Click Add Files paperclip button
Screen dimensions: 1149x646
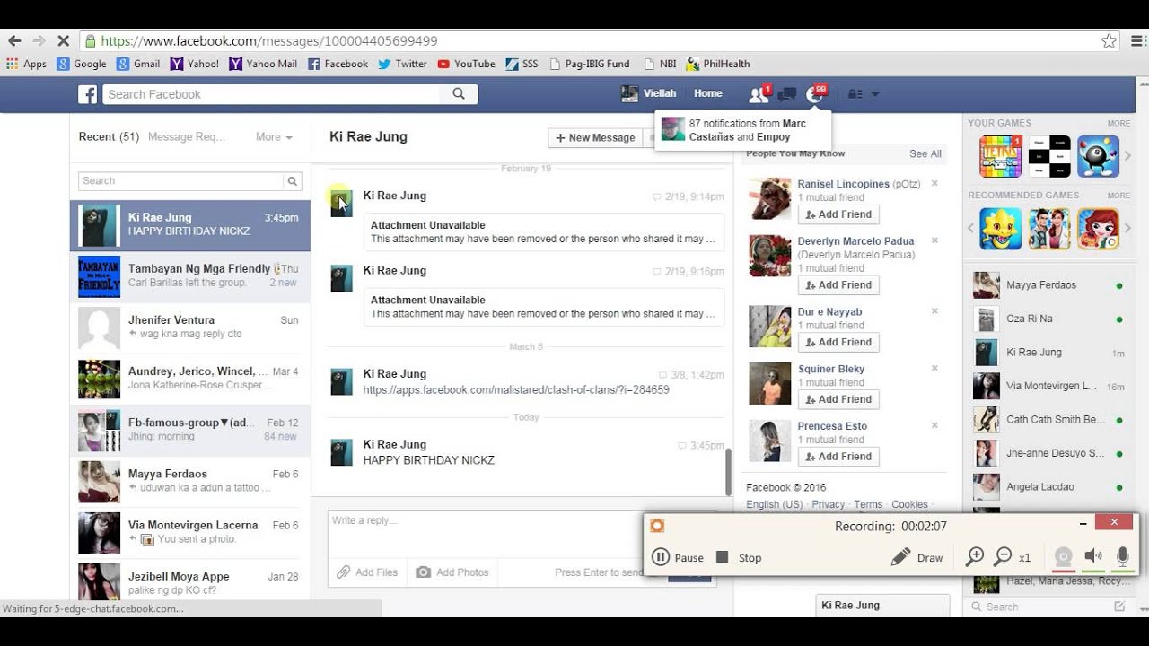[x=367, y=572]
